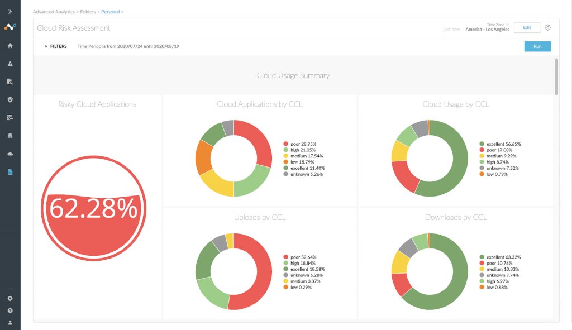Open the stacked database icon in sidebar
572x330 pixels.
[10, 136]
